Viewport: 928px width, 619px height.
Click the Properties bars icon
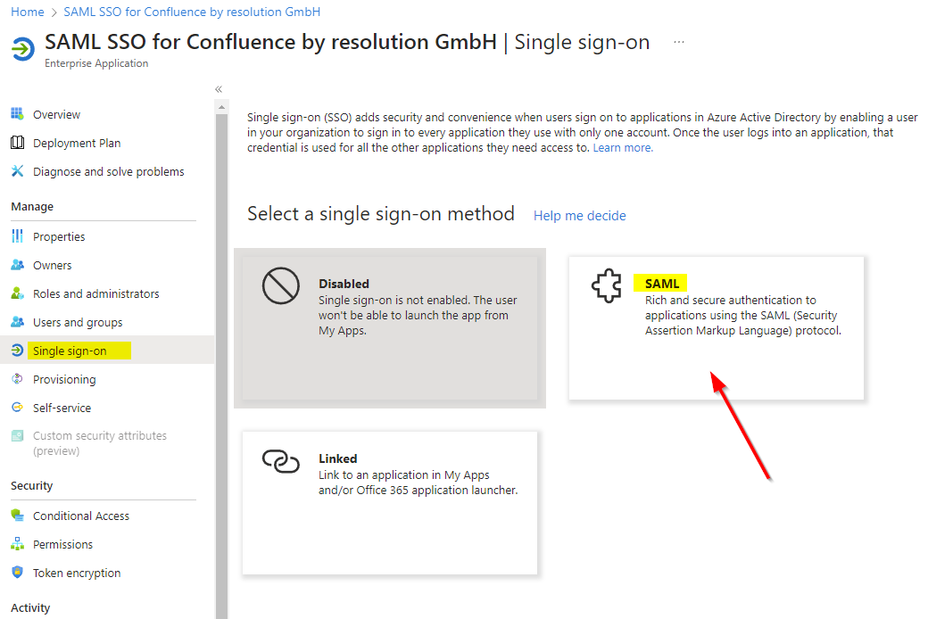[x=17, y=236]
